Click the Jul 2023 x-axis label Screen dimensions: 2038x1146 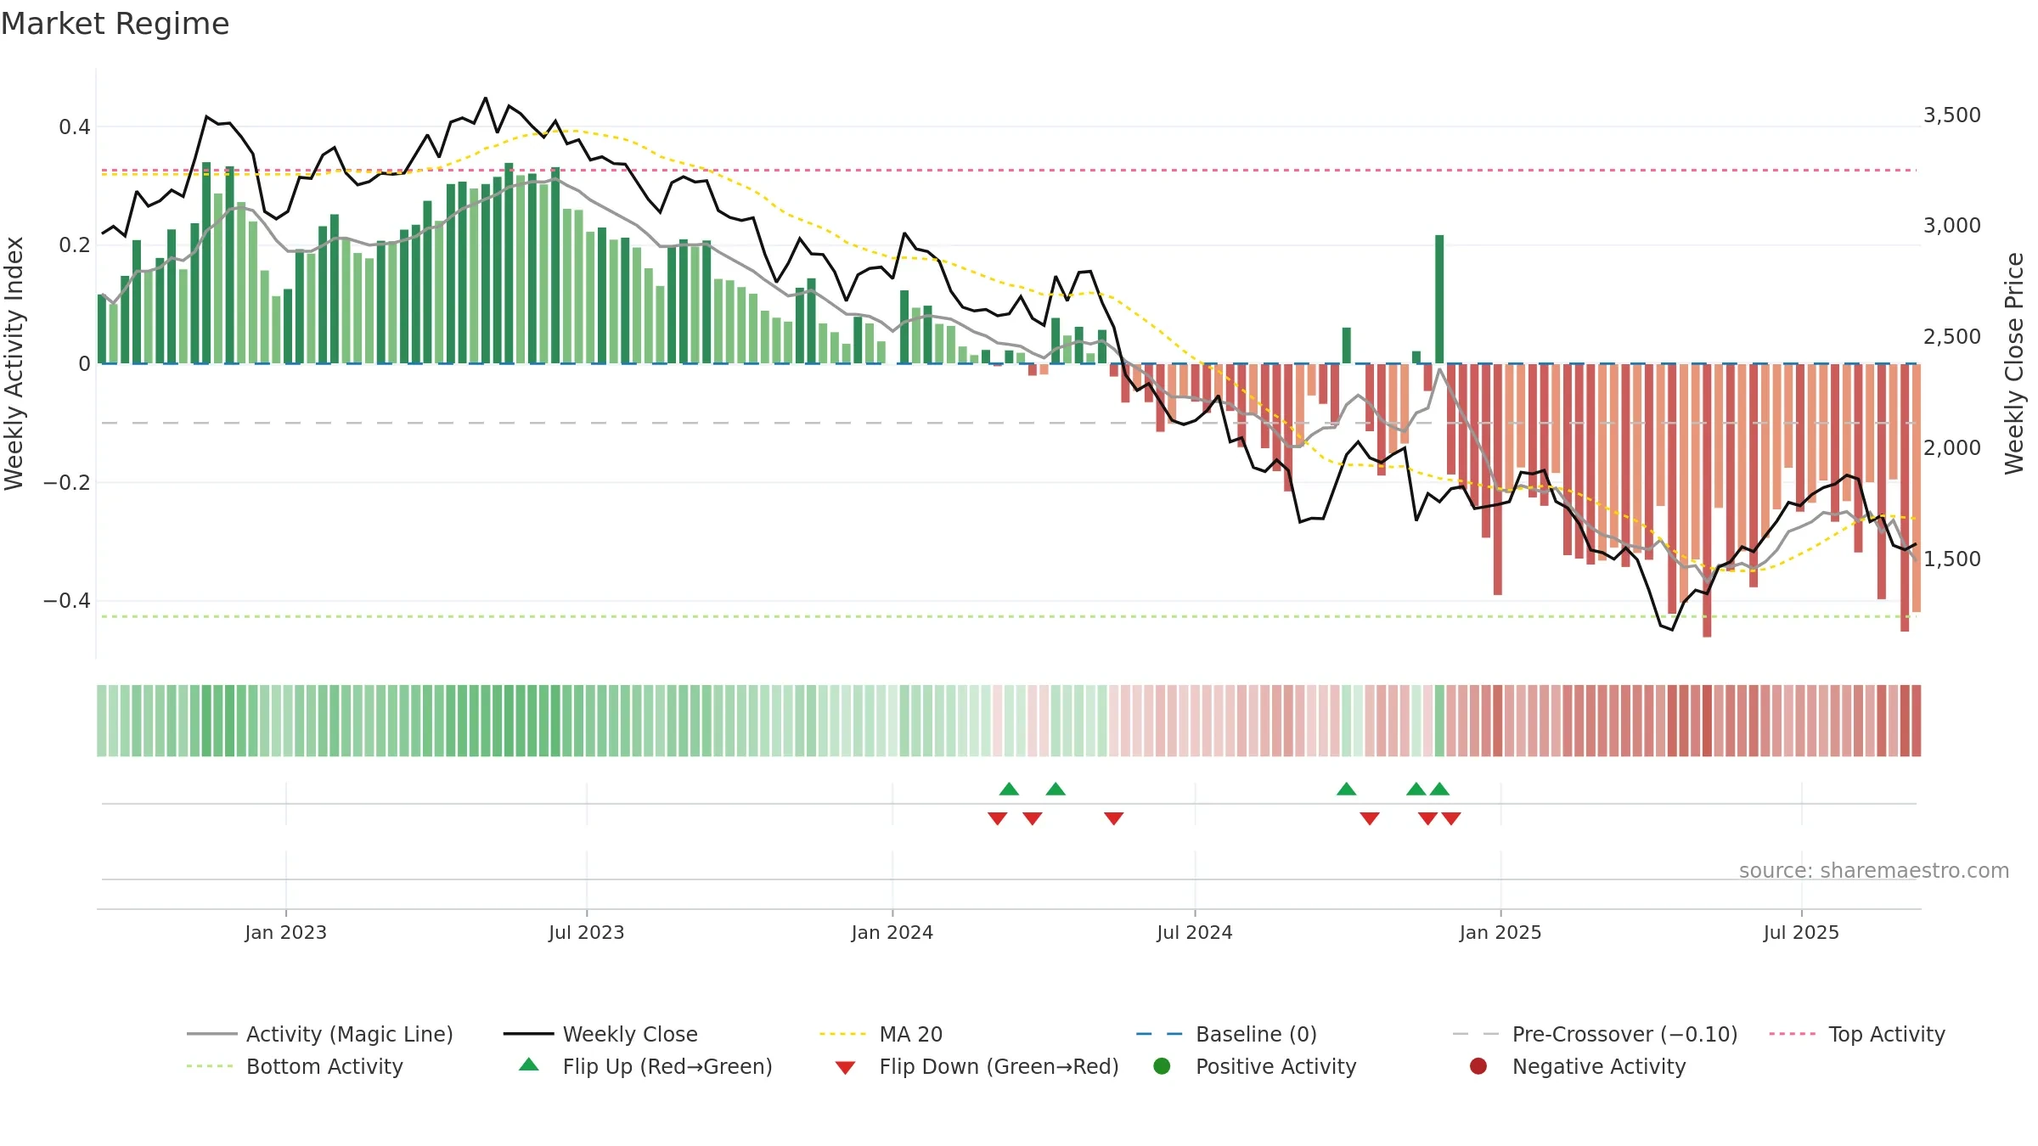point(586,932)
